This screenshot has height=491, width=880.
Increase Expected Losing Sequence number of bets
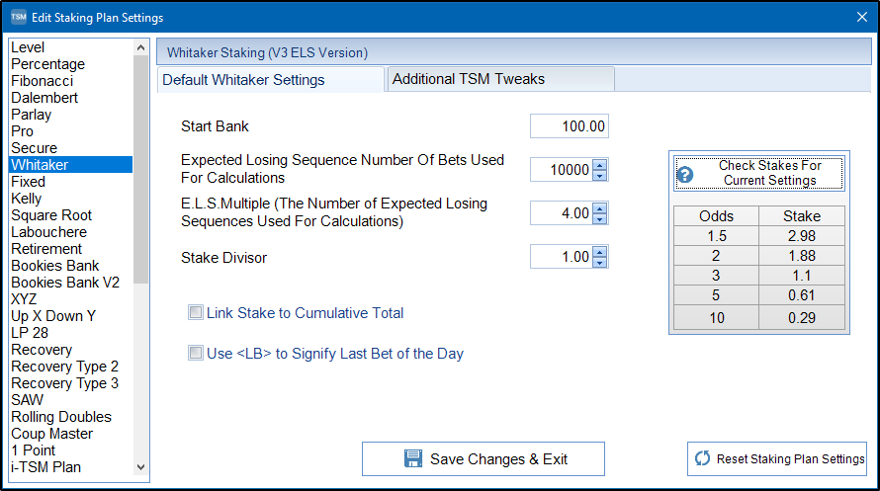(600, 165)
